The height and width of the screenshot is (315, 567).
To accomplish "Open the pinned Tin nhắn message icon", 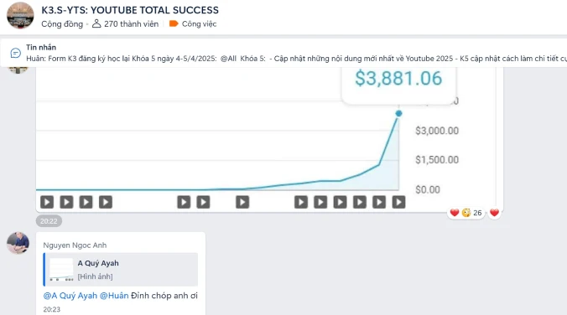I will (x=16, y=53).
